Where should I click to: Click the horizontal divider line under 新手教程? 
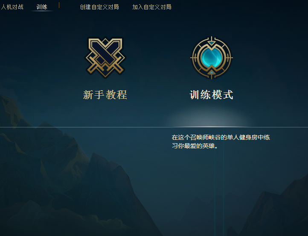tap(105, 127)
